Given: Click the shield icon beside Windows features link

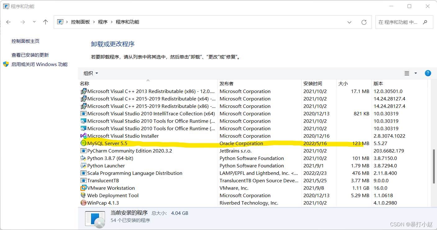Looking at the screenshot, I should (6, 64).
